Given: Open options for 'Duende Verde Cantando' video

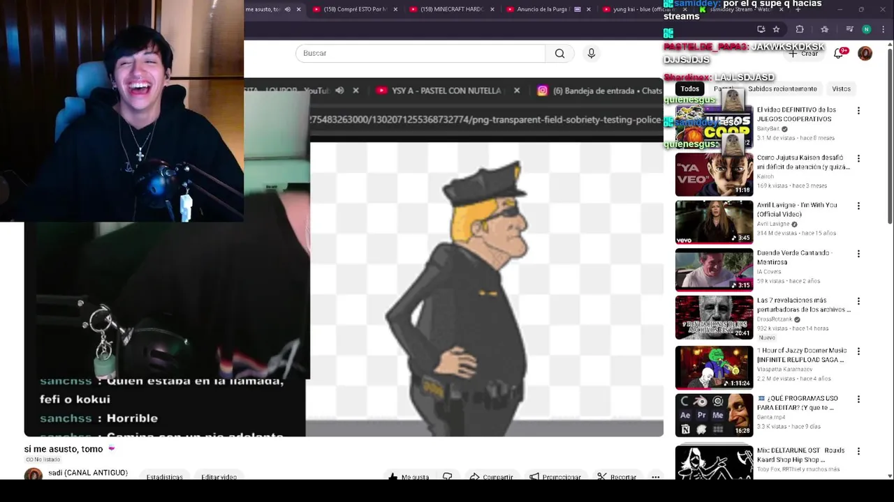Looking at the screenshot, I should coord(858,254).
